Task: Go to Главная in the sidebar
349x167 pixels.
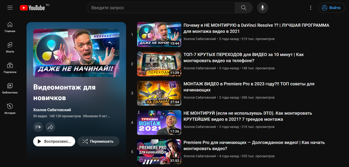Action: pyautogui.click(x=10, y=27)
